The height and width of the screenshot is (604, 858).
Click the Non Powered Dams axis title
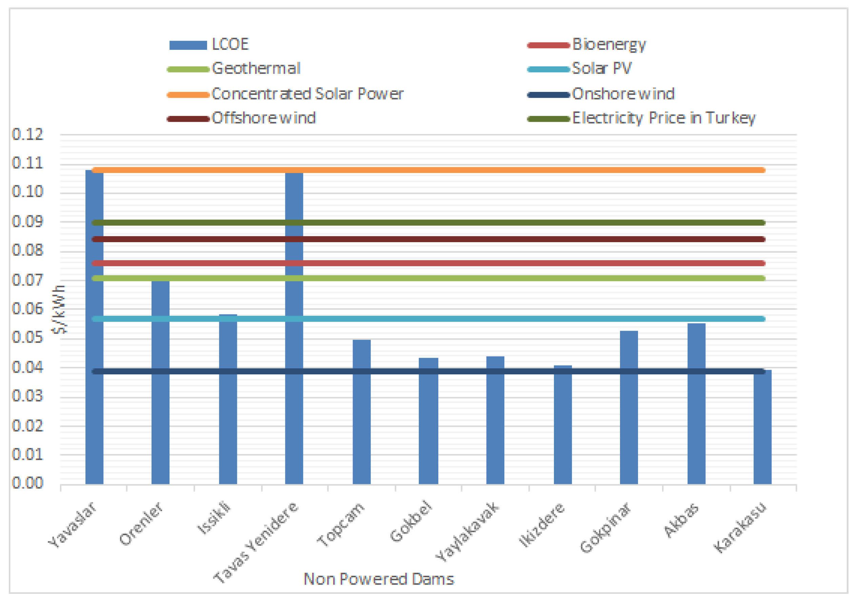[x=379, y=579]
